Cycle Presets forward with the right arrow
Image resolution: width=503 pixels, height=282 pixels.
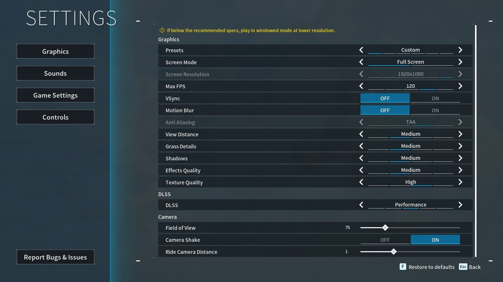460,50
